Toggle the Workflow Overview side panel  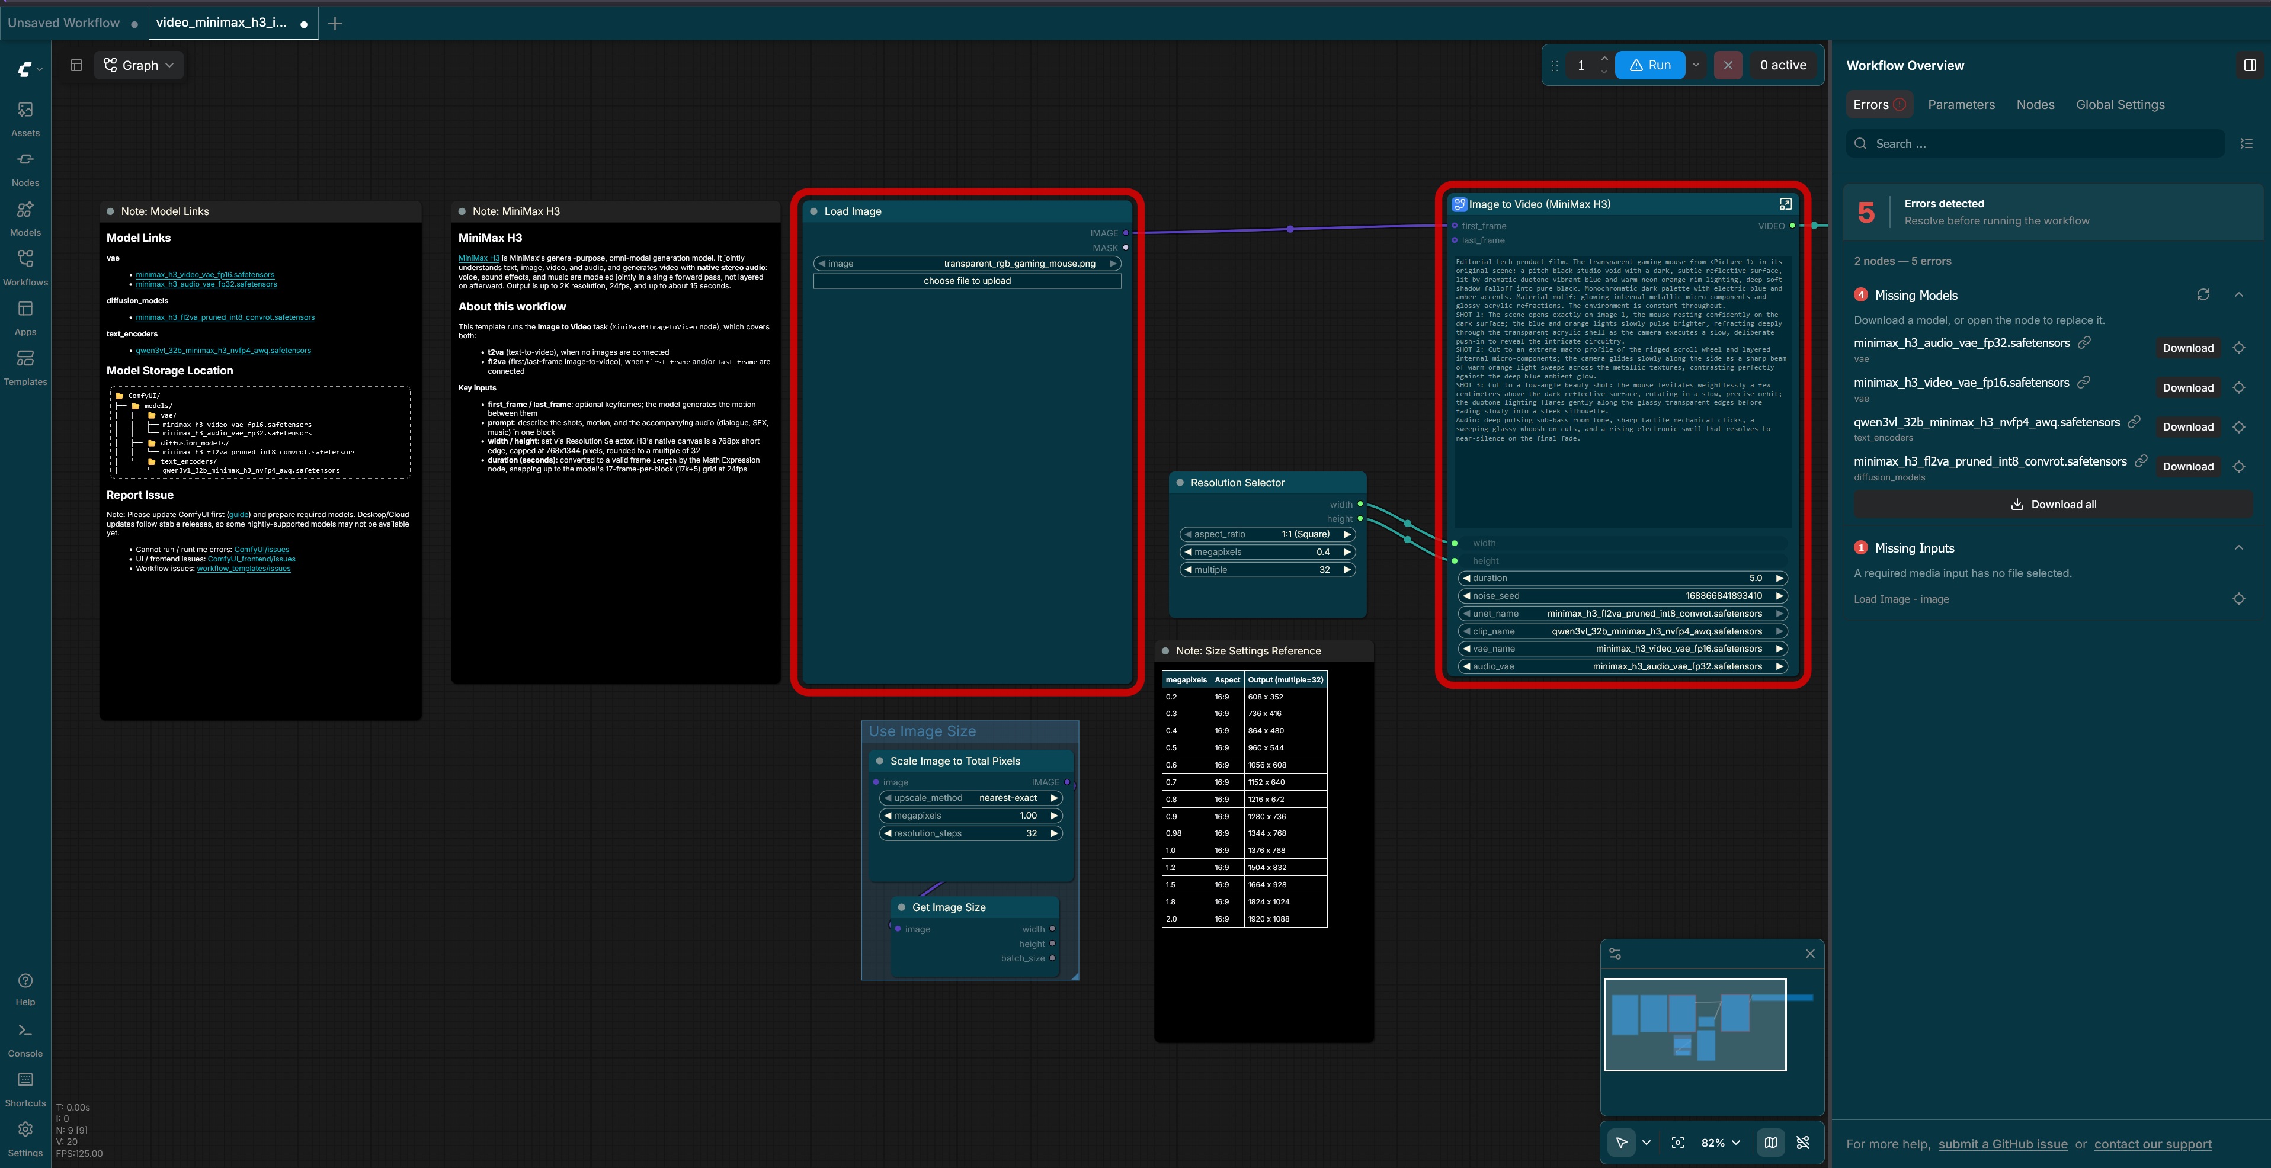[2250, 65]
